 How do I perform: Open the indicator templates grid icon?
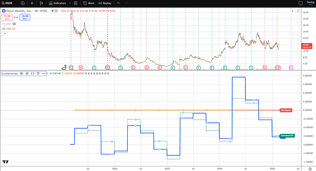click(x=76, y=3)
